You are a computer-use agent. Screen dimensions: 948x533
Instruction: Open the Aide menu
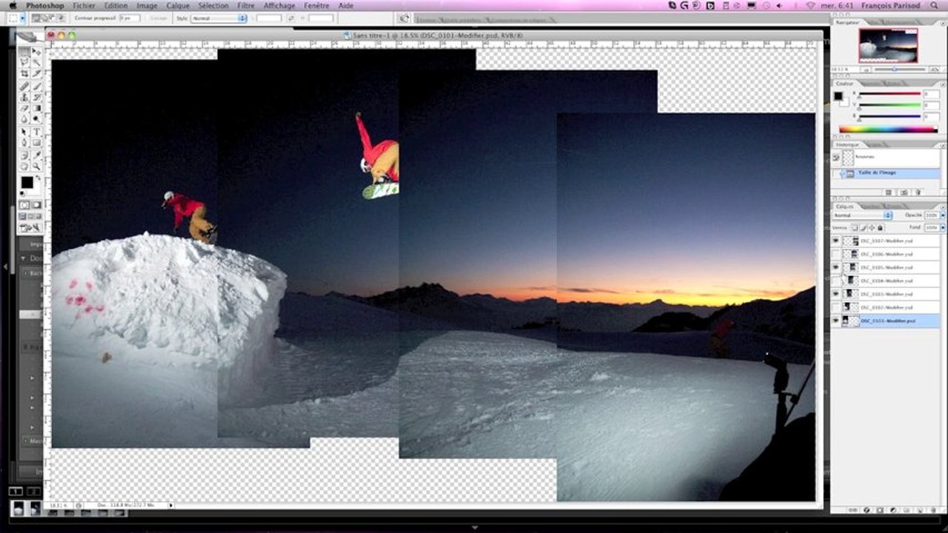coord(345,5)
